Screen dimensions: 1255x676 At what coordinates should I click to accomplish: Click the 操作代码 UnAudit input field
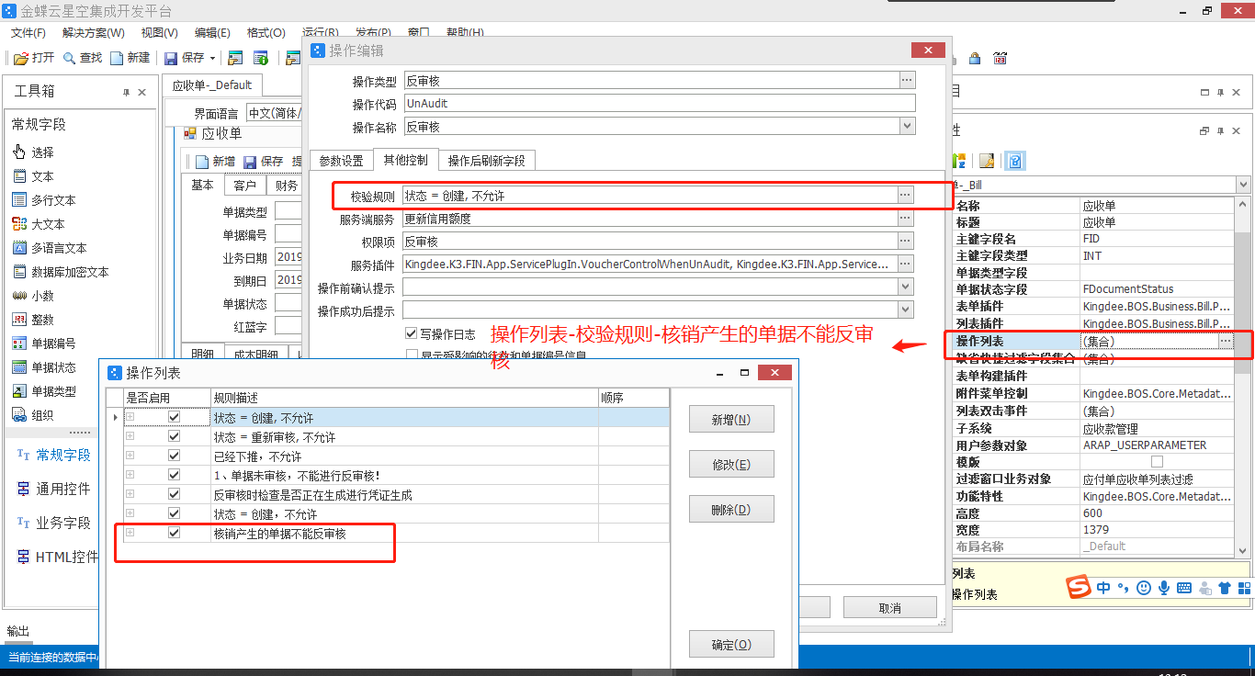(659, 104)
